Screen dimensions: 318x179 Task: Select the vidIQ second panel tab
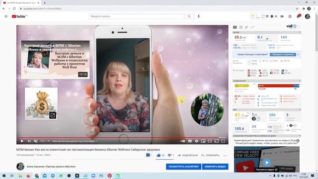pyautogui.click(x=240, y=27)
